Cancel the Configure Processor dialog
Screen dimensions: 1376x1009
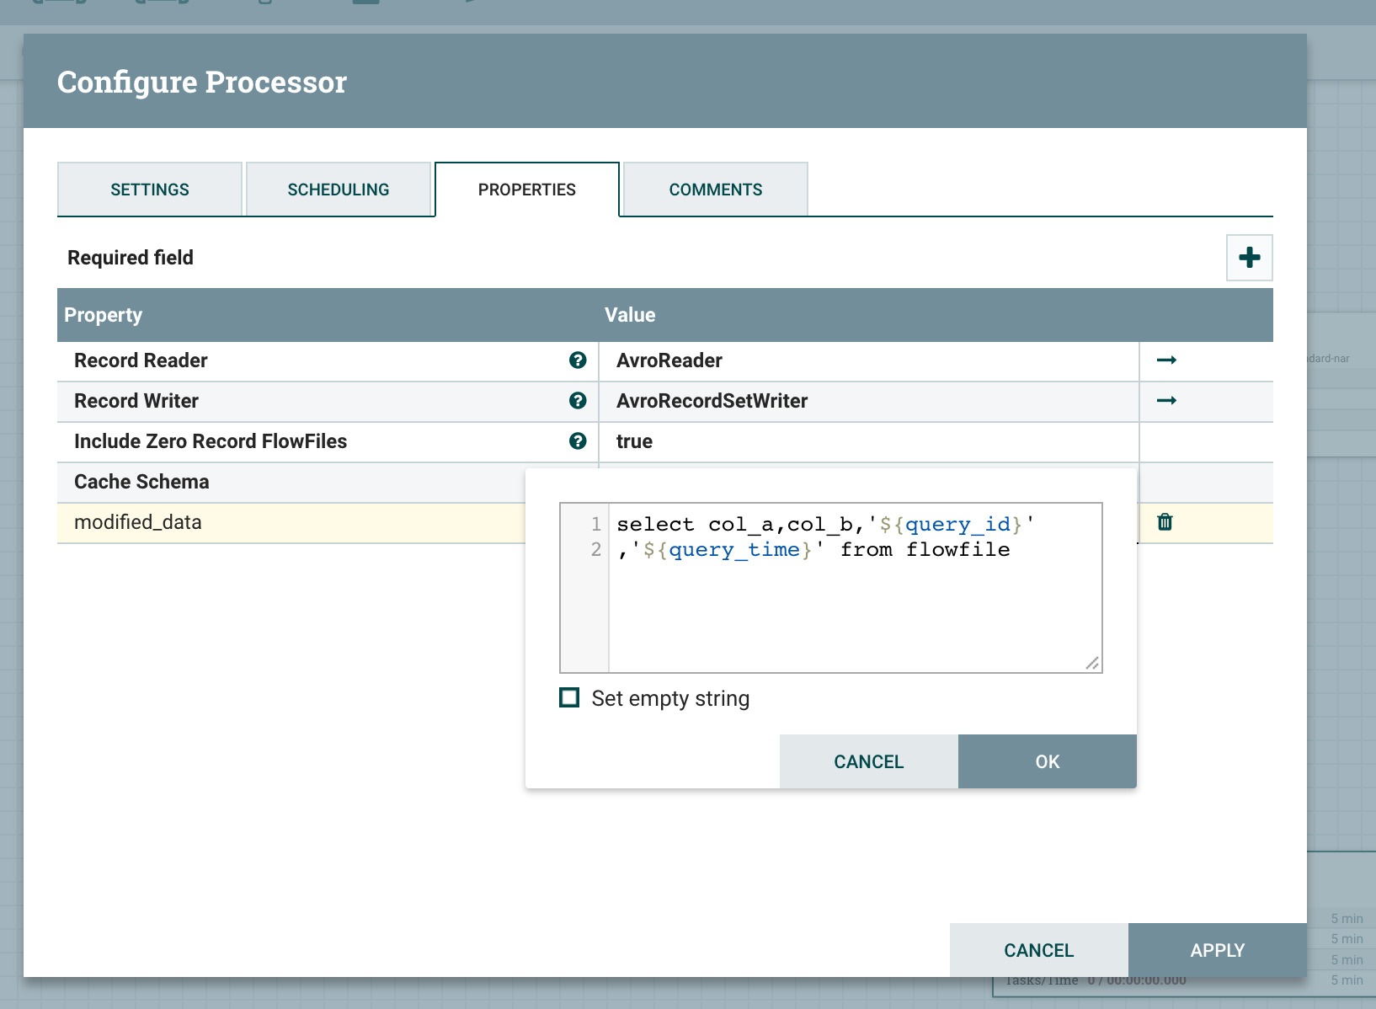point(1038,950)
